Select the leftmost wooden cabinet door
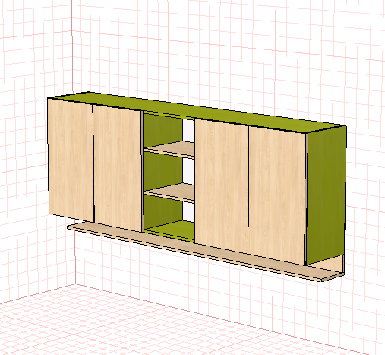385x355 pixels. (71, 160)
